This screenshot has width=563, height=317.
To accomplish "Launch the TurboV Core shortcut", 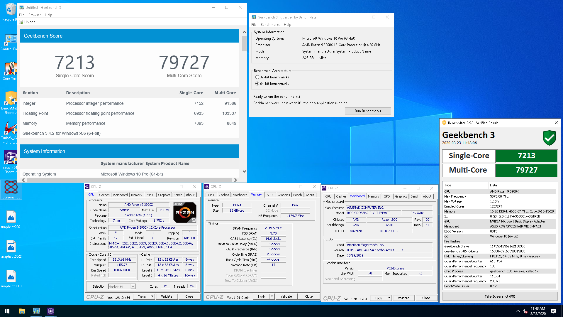I will 11,132.
